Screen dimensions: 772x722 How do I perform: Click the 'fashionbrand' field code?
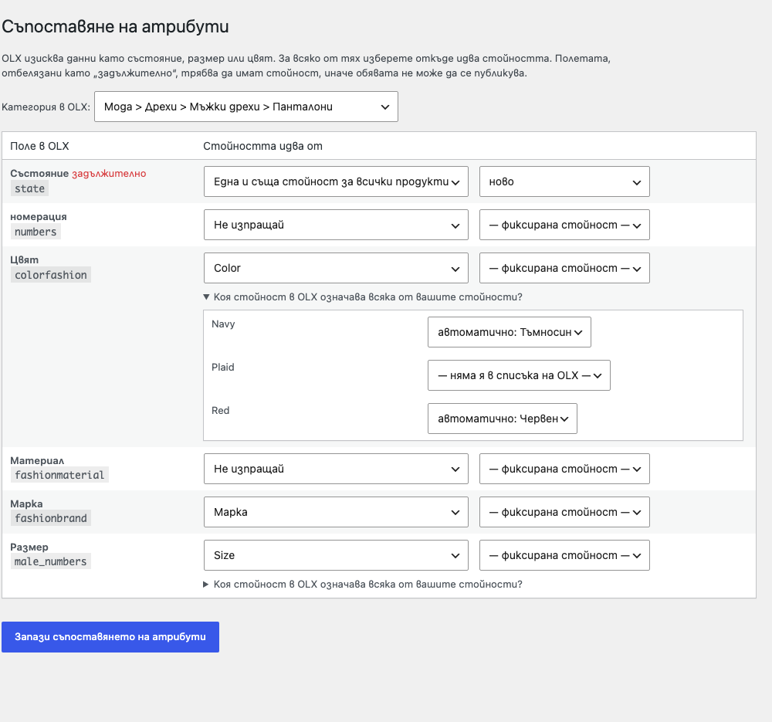[x=51, y=519]
